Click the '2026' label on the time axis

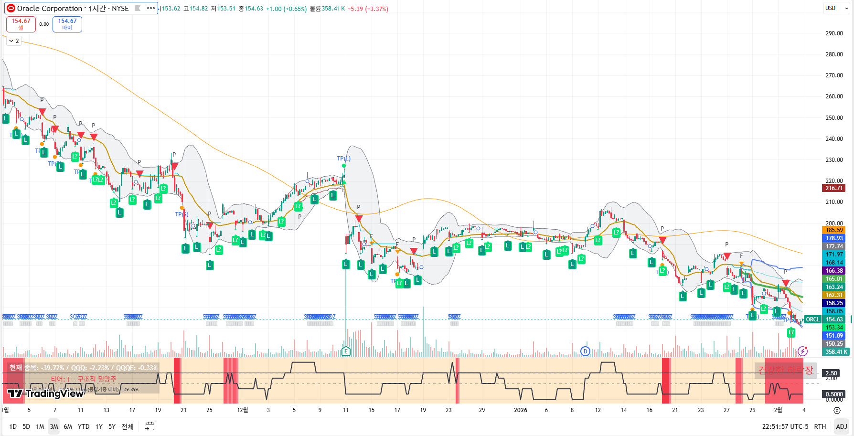click(521, 410)
